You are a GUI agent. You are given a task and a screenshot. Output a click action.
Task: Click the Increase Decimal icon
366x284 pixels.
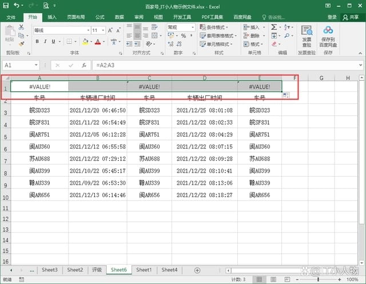170,44
